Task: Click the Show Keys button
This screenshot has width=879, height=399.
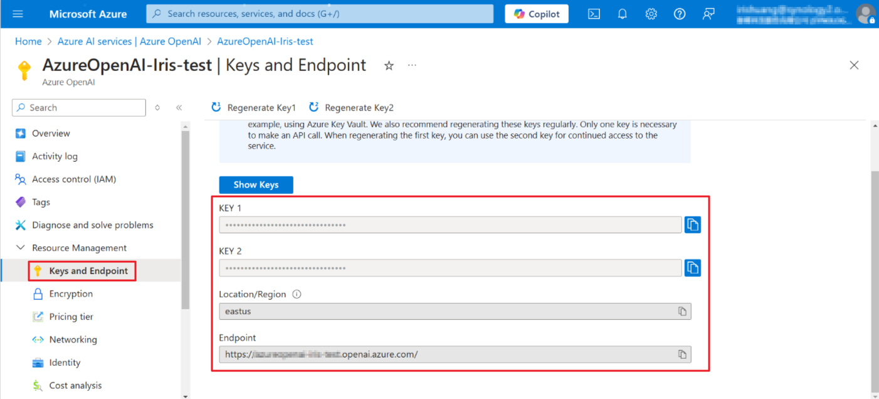Action: pyautogui.click(x=256, y=184)
